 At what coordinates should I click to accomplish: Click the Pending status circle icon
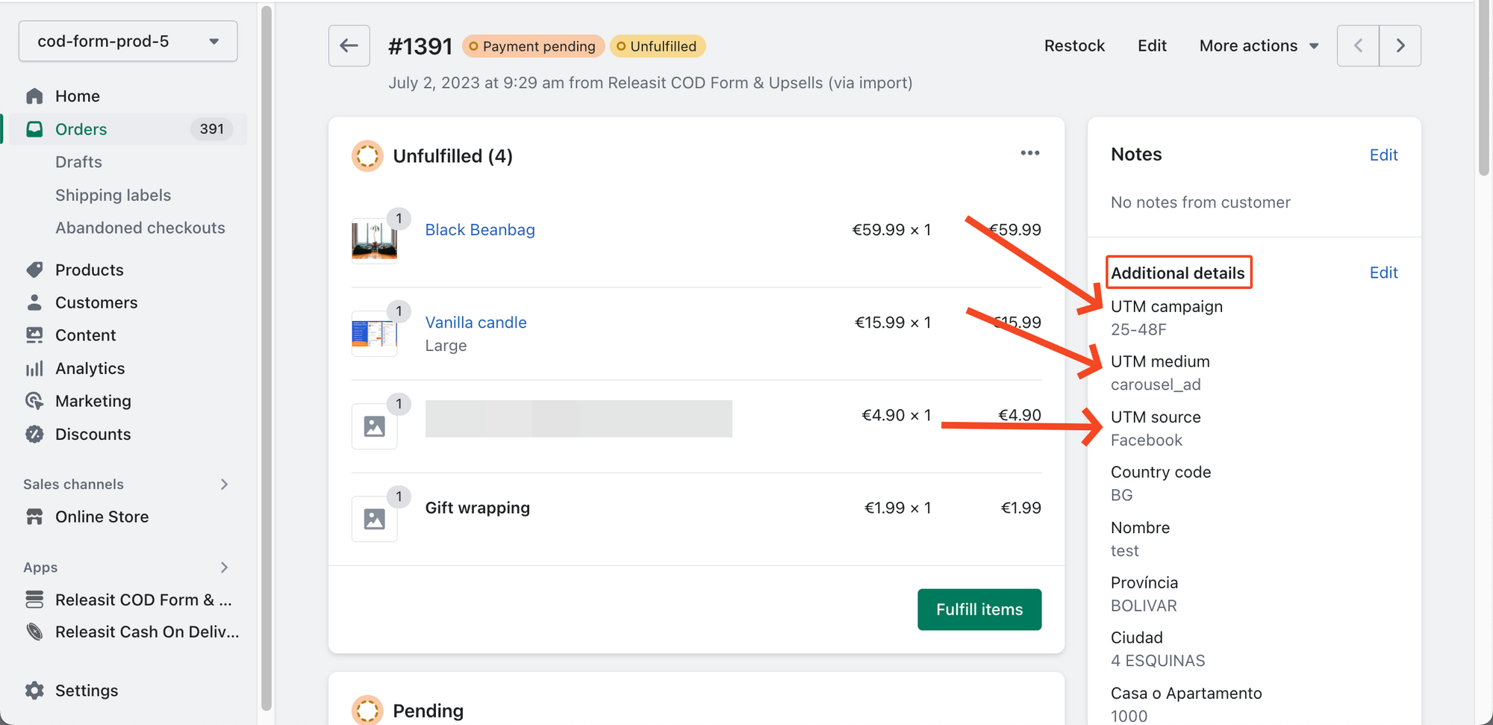(367, 710)
